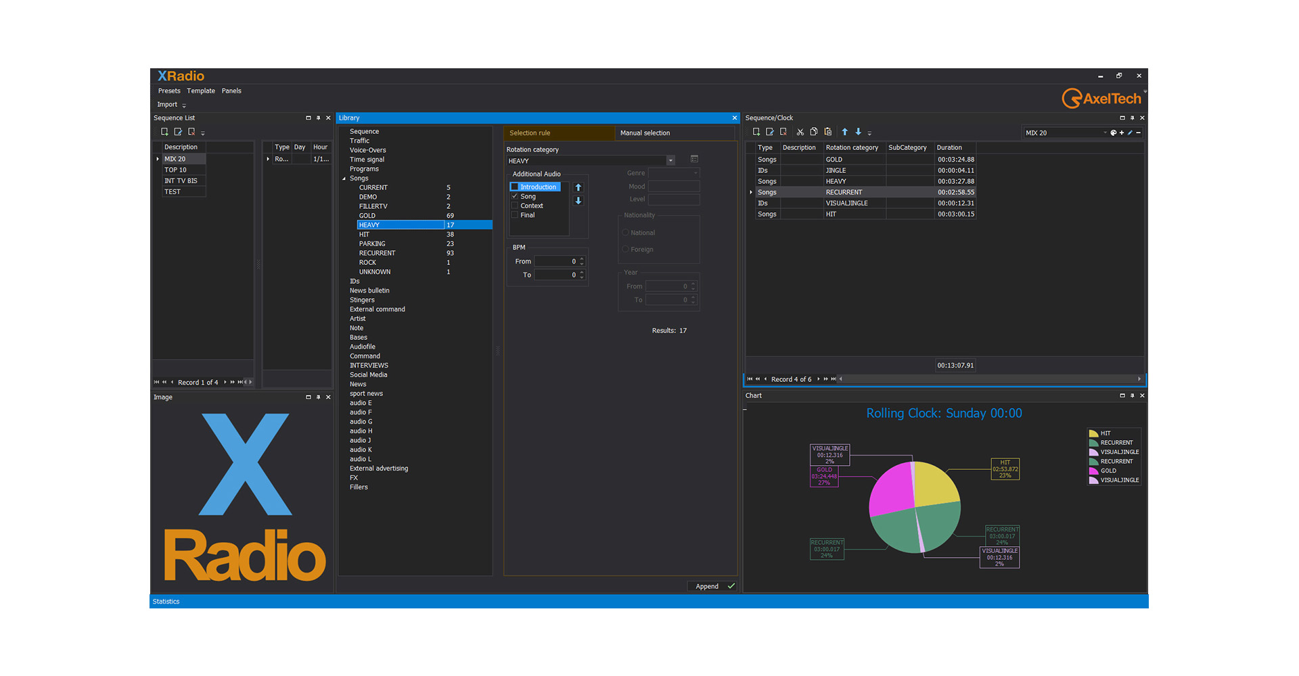The image size is (1299, 676).
Task: Paste the copied clock entry
Action: pyautogui.click(x=827, y=131)
